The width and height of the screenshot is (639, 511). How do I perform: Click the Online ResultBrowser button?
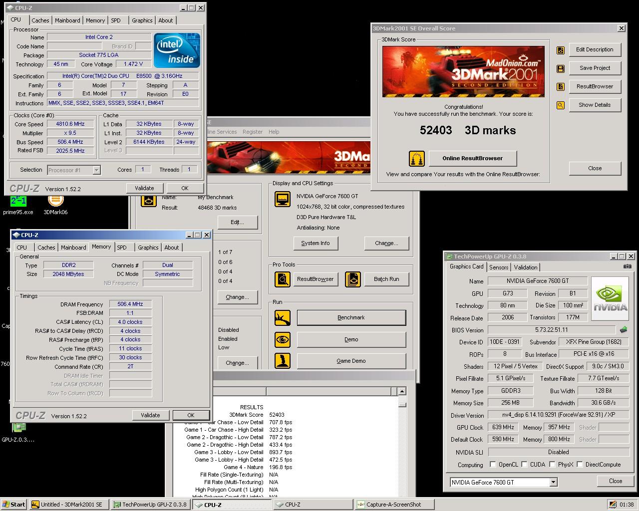[473, 159]
